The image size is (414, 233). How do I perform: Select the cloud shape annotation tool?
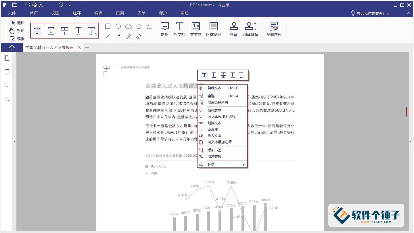pos(128,26)
